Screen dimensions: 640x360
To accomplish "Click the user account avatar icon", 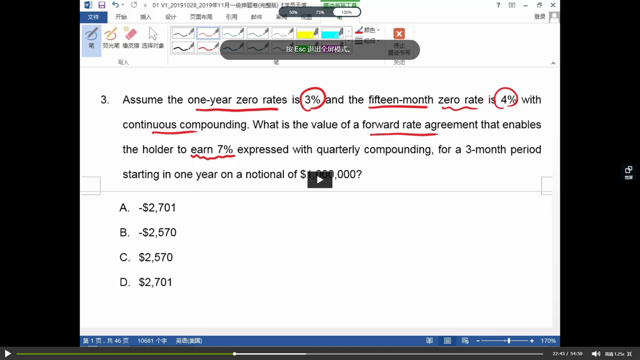I will (554, 17).
